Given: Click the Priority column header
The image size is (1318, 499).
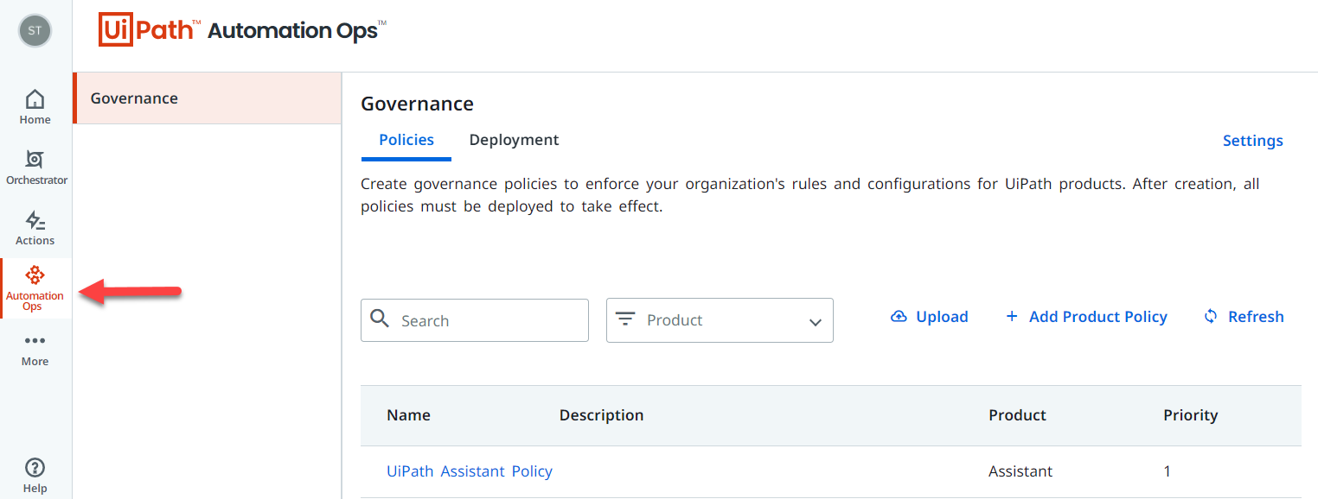Looking at the screenshot, I should (1190, 415).
